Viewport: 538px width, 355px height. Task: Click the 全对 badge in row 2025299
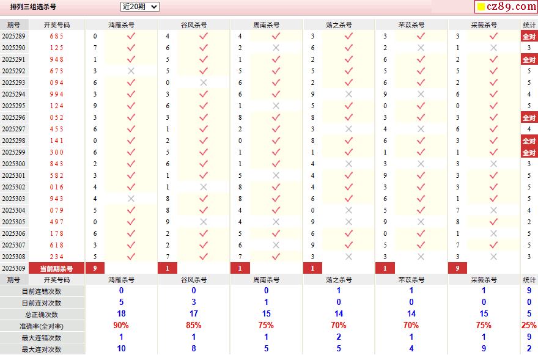529,152
